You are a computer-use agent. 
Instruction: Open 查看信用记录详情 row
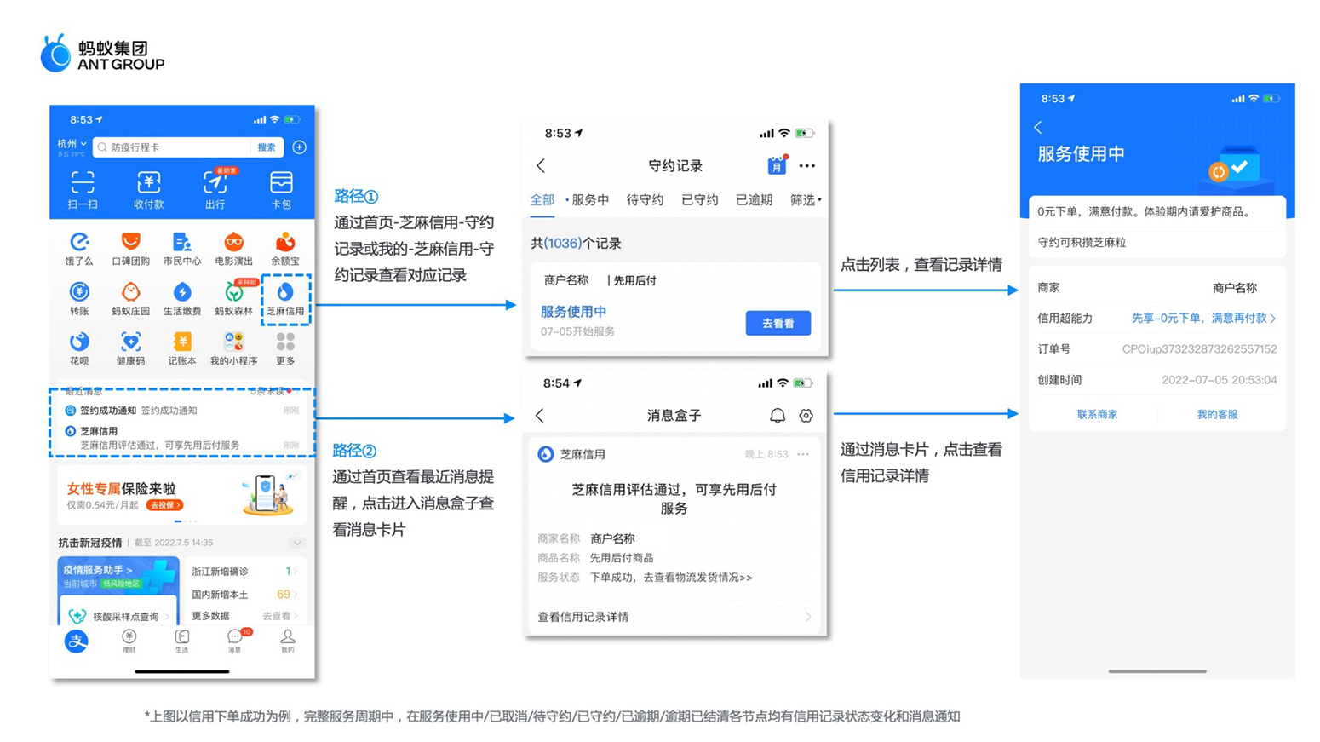[674, 617]
